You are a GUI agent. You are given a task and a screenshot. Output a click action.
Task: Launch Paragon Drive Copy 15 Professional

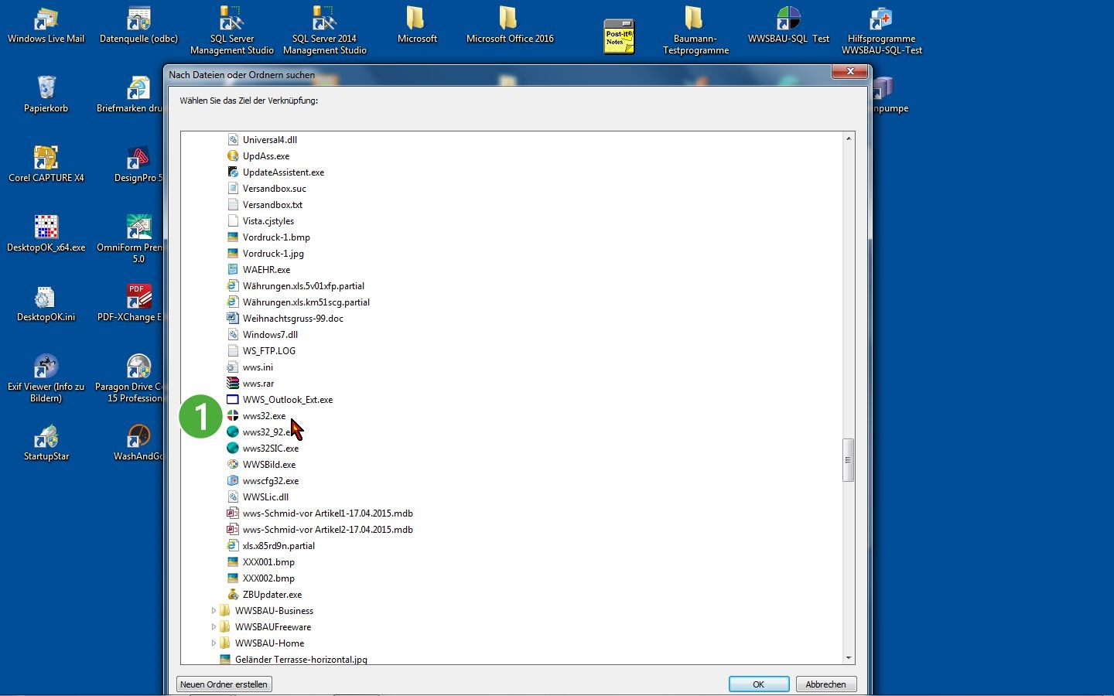coord(129,379)
